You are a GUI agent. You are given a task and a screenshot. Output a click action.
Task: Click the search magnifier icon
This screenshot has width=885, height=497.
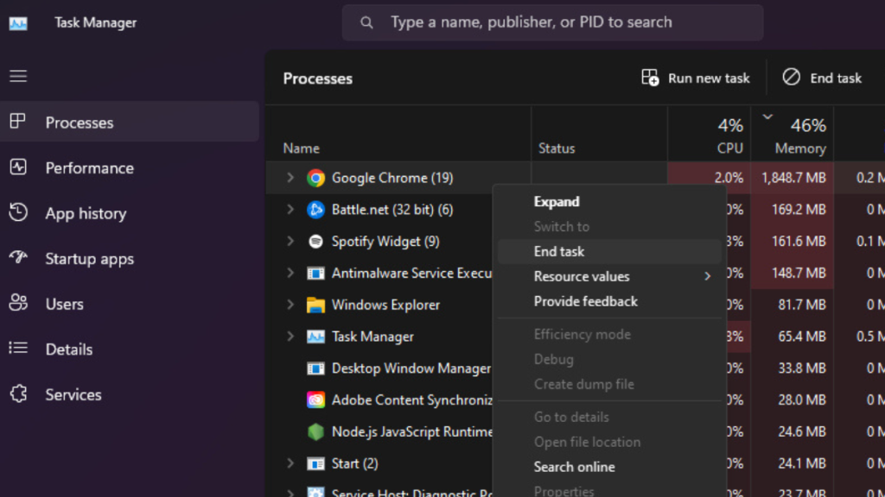[366, 22]
